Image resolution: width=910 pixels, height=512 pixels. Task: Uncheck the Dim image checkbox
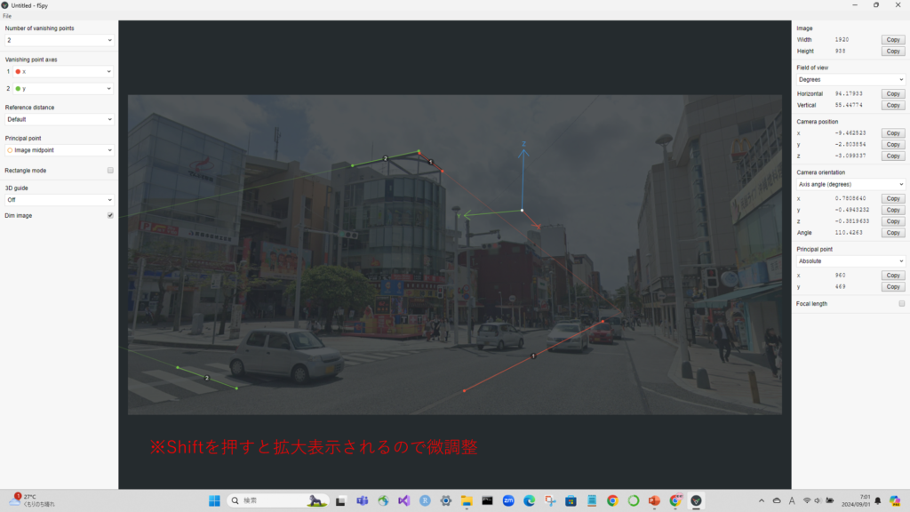point(110,215)
